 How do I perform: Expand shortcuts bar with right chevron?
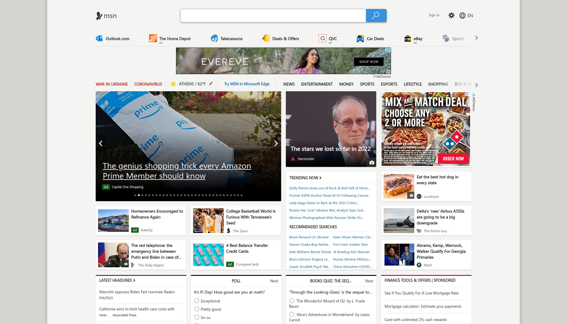(476, 38)
